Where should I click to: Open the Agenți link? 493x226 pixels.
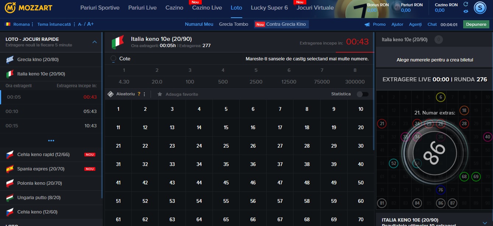click(415, 24)
